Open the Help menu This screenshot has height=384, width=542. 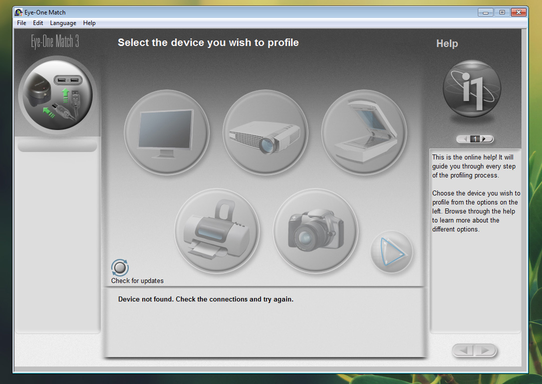(x=89, y=23)
